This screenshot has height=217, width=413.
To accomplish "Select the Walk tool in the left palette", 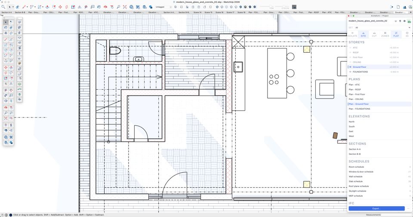I will [11, 125].
